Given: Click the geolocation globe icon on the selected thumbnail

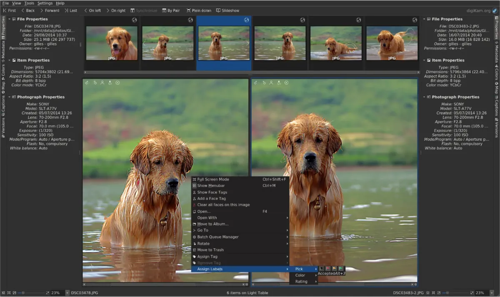Looking at the screenshot, I should point(247,20).
